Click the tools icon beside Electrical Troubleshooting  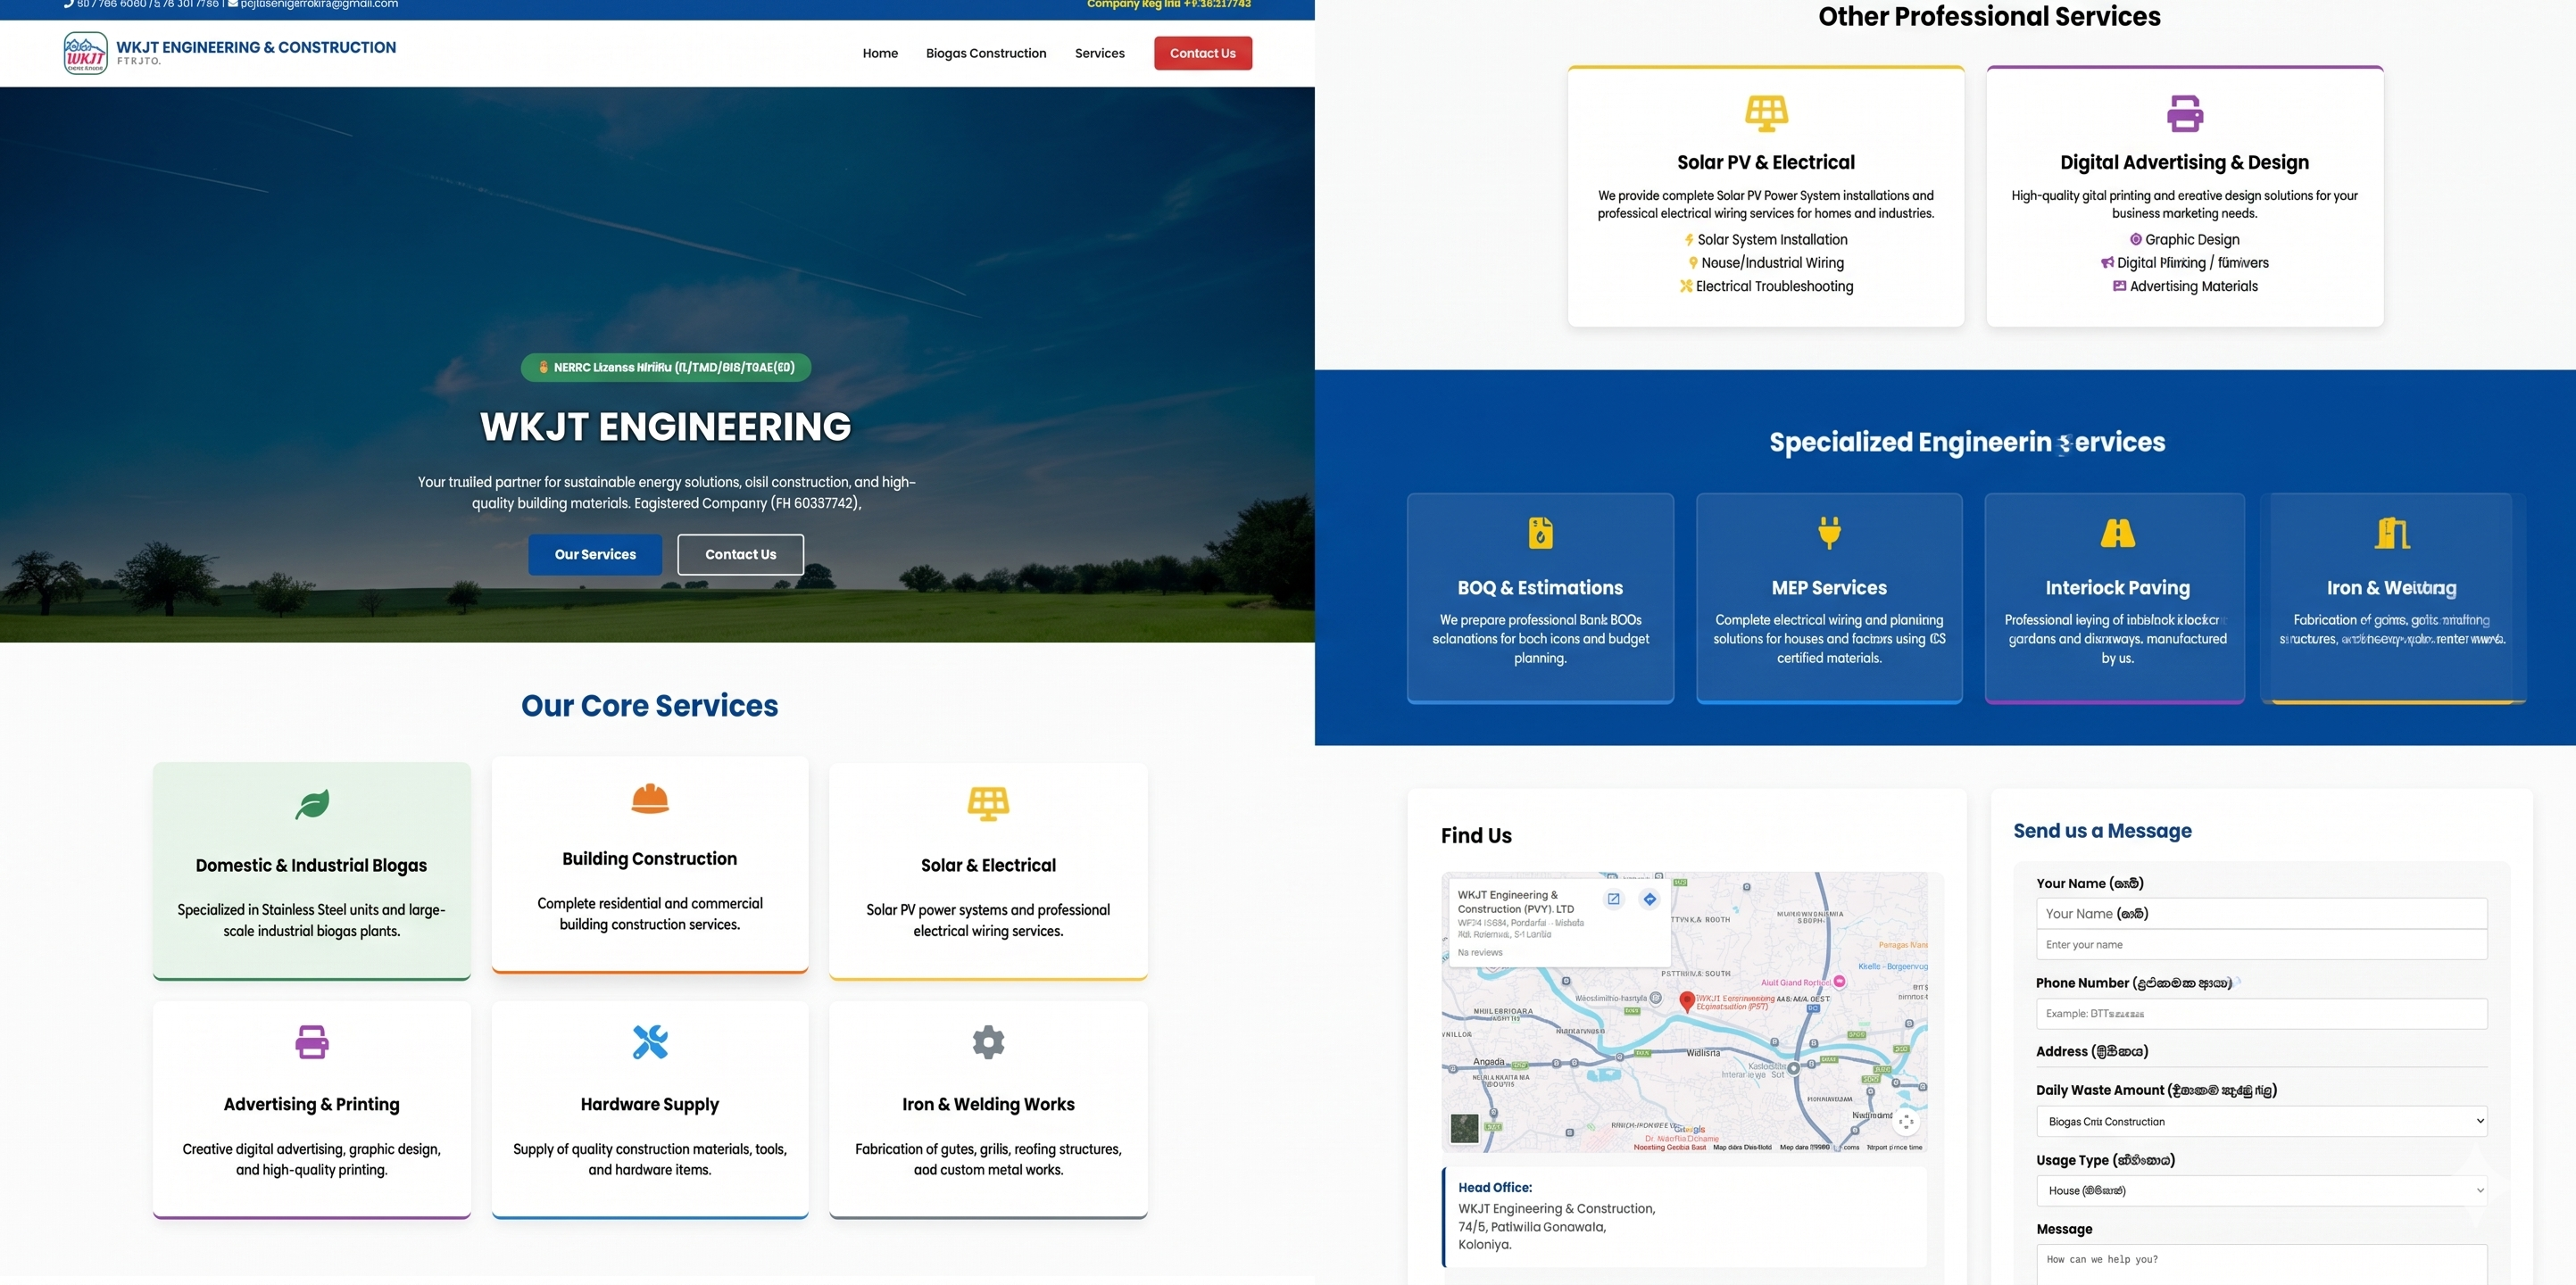click(1686, 286)
